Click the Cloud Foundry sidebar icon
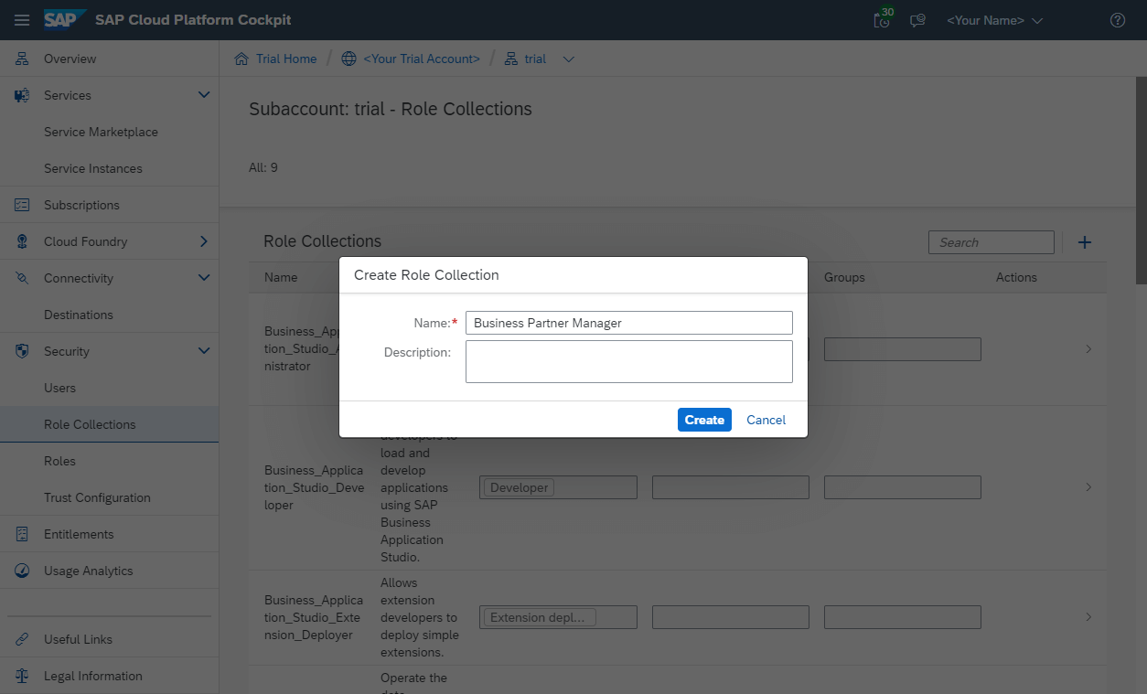The image size is (1147, 694). [22, 241]
